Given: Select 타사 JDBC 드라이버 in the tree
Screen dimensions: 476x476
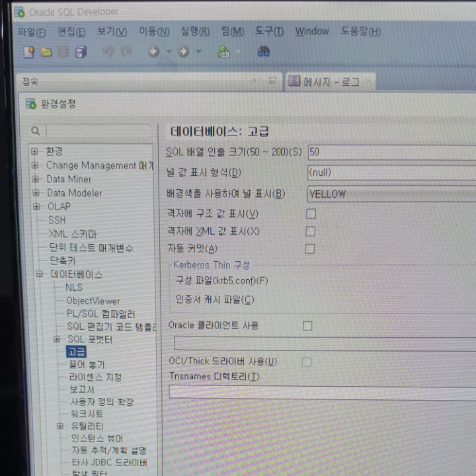Looking at the screenshot, I should click(109, 463).
